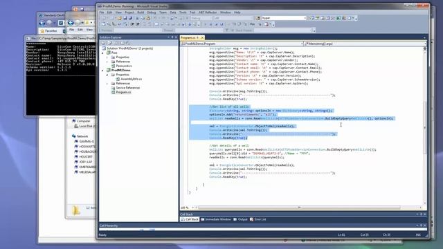Switch to the Error List tab
Image resolution: width=443 pixels, height=249 pixels.
point(257,219)
